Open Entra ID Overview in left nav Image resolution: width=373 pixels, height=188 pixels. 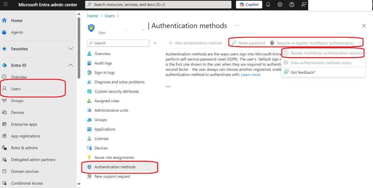(x=19, y=77)
